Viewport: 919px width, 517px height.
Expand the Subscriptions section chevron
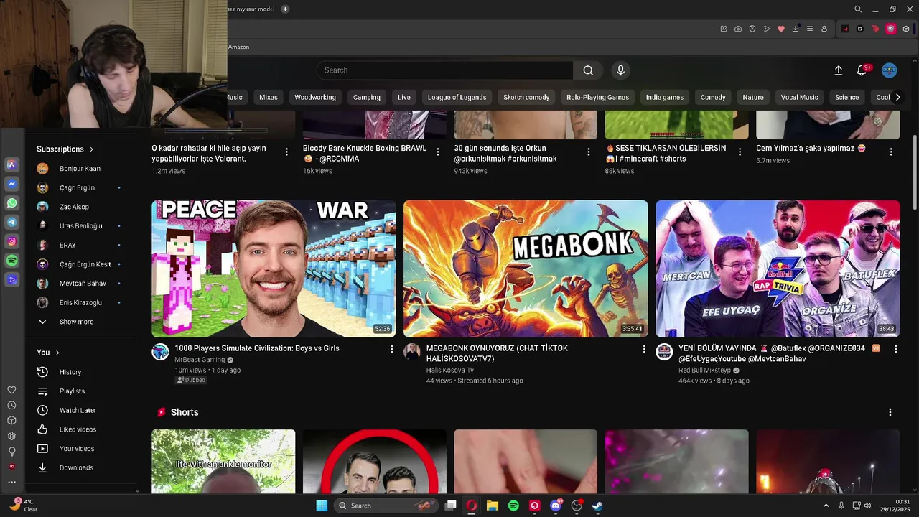(91, 149)
